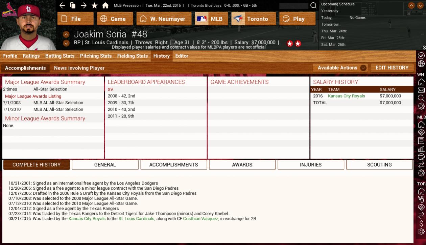The width and height of the screenshot is (426, 245).
Task: Click the dollar sign finances icon in sidebar
Action: pyautogui.click(x=421, y=223)
